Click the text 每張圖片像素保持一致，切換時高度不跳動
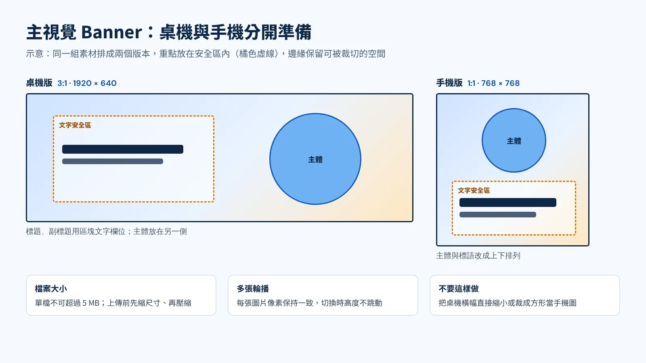Screen dimensions: 646x363 point(309,303)
